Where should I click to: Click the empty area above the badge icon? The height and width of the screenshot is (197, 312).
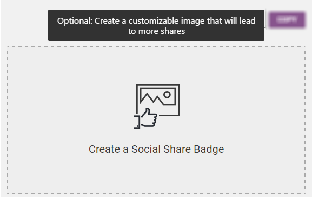[x=156, y=65]
